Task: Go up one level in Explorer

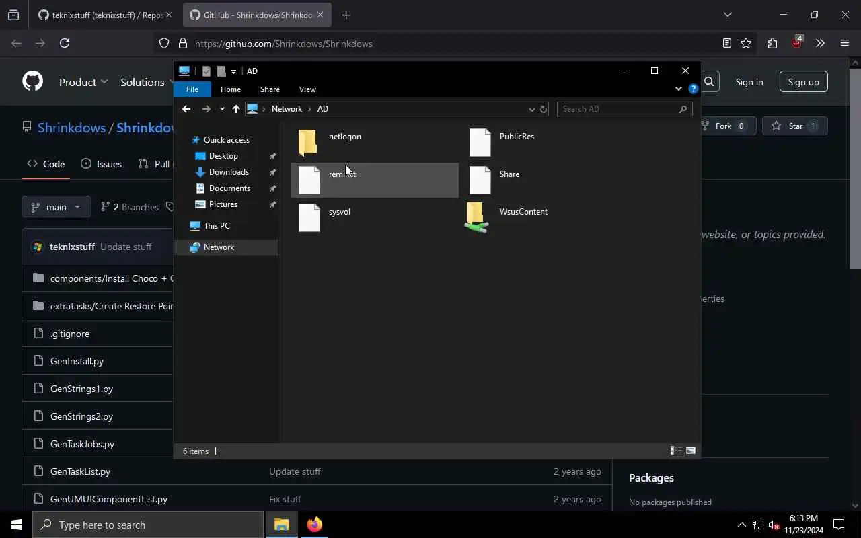Action: tap(236, 109)
